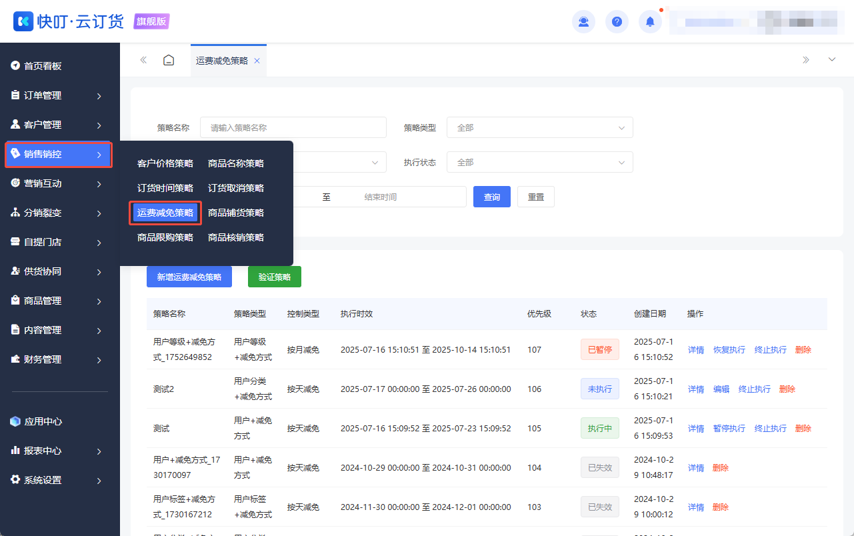Click the 快叮·云订货 logo
The height and width of the screenshot is (536, 854).
point(69,21)
